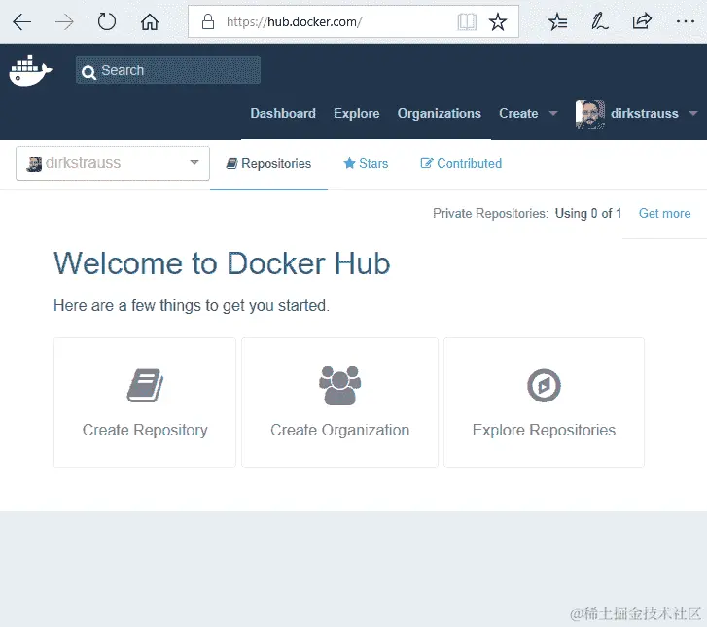
Task: Click the Explore Repositories compass icon
Action: click(x=544, y=385)
